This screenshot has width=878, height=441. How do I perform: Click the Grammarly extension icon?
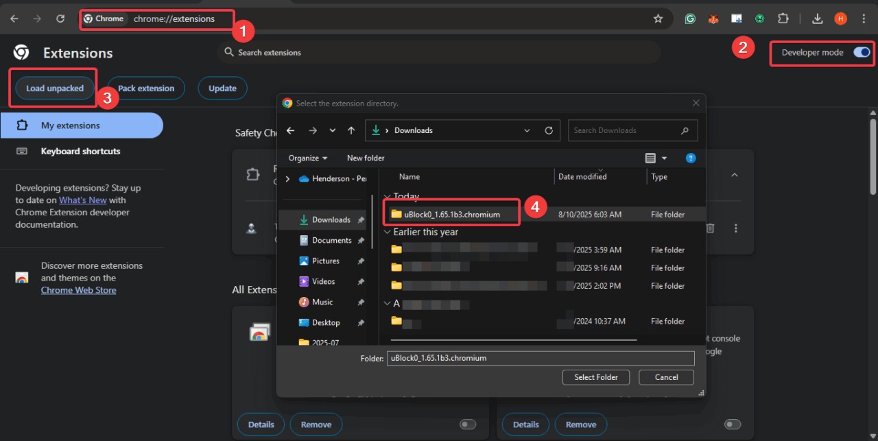[x=691, y=19]
